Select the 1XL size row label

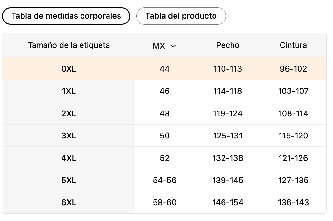click(x=69, y=91)
